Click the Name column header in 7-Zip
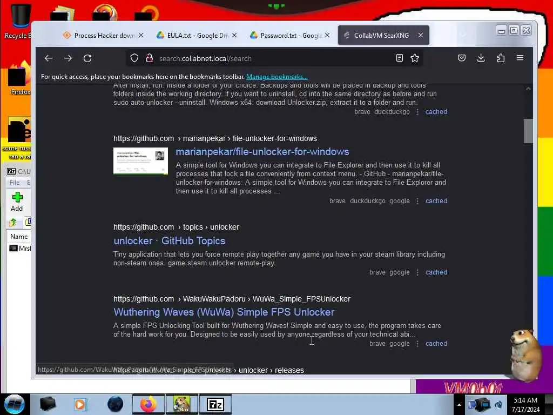This screenshot has height=415, width=553. (x=19, y=237)
